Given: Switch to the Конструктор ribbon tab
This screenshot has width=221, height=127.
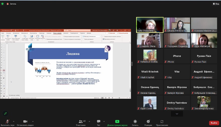Looking at the screenshot, I should [x=33, y=33].
